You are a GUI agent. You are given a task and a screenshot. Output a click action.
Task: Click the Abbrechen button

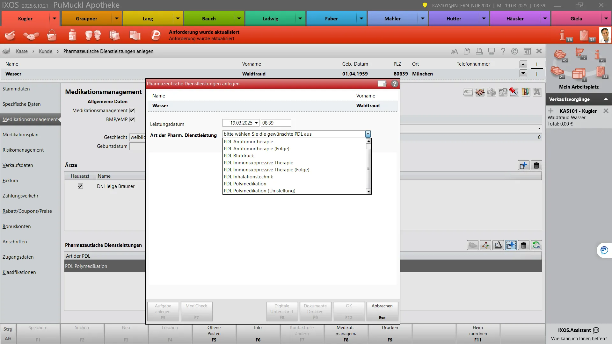[382, 312]
